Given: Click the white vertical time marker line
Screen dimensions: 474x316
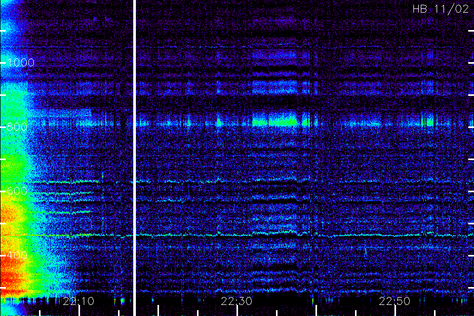Looking at the screenshot, I should pyautogui.click(x=134, y=158).
